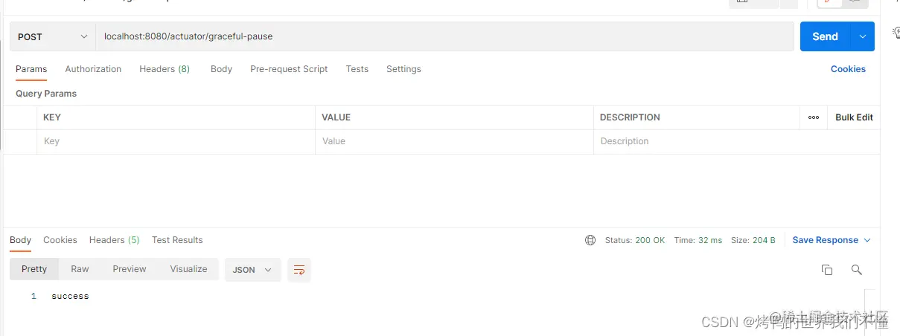This screenshot has height=336, width=900.
Task: Open the Test Results tab
Action: 177,240
